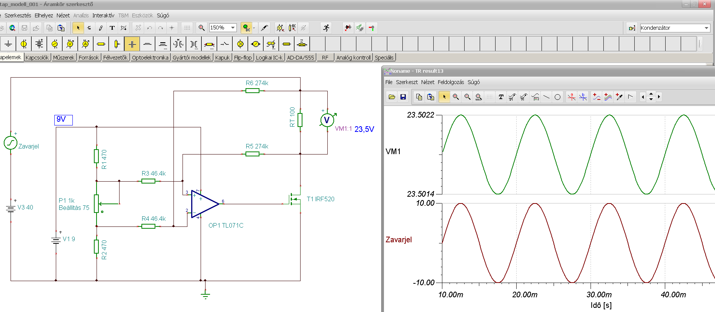Expand the Kondenzátor component dropdown
715x312 pixels.
click(706, 28)
